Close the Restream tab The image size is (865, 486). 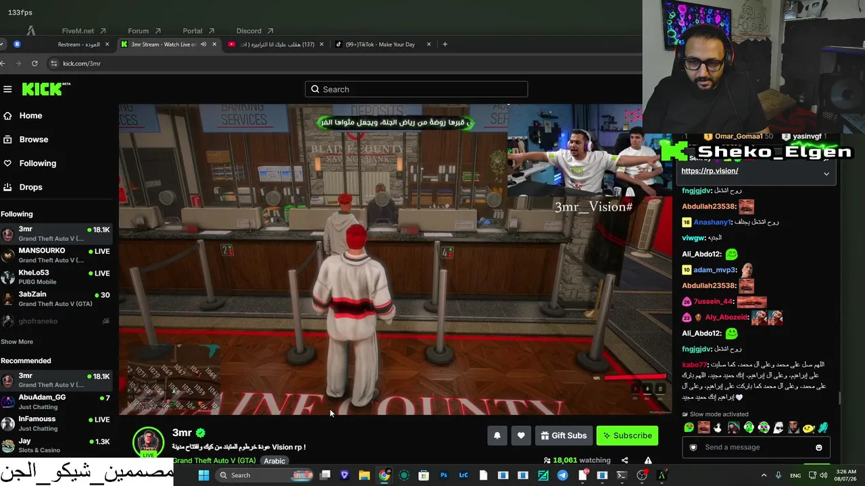click(107, 45)
